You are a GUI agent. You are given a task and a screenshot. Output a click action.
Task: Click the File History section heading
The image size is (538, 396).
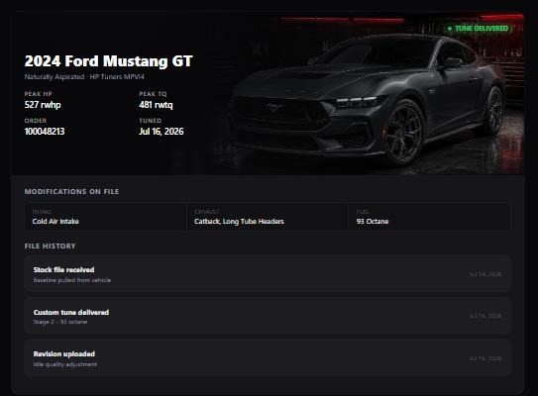click(51, 246)
